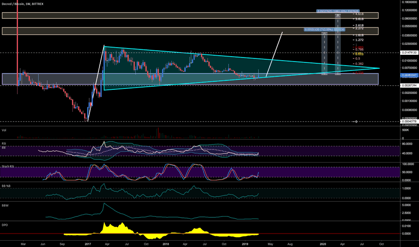Click the 0.00130000 price axis value

(410, 101)
